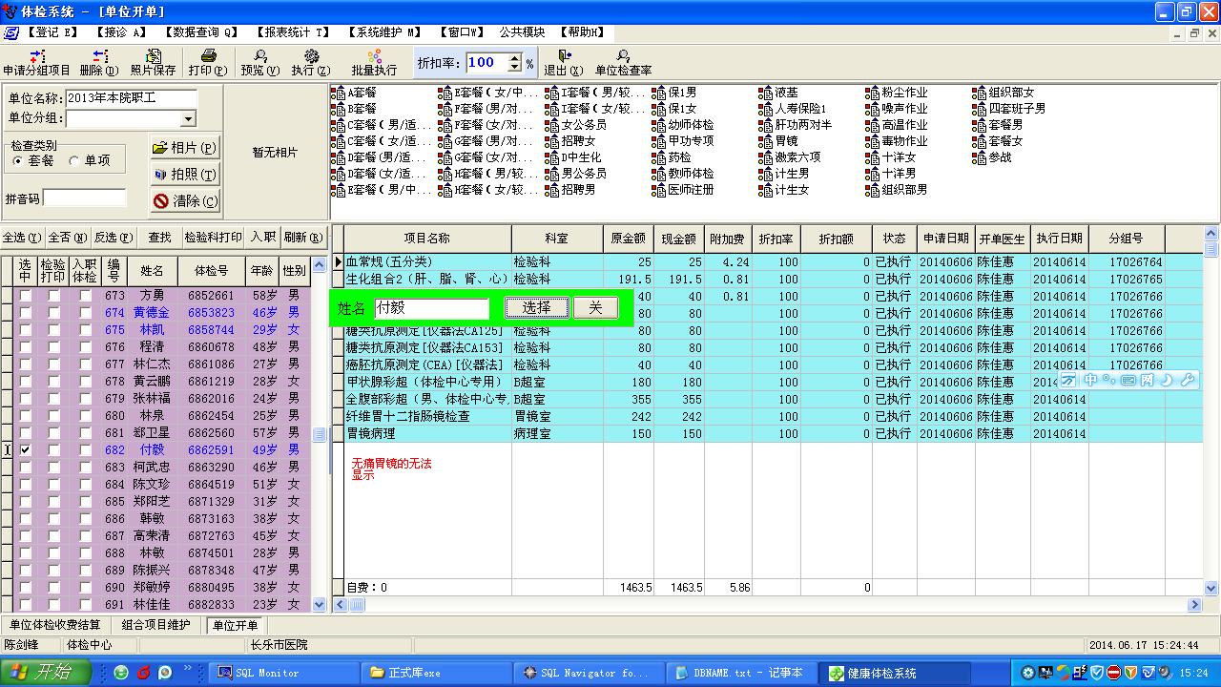
Task: Click the 清除 clear photo button
Action: coord(186,201)
